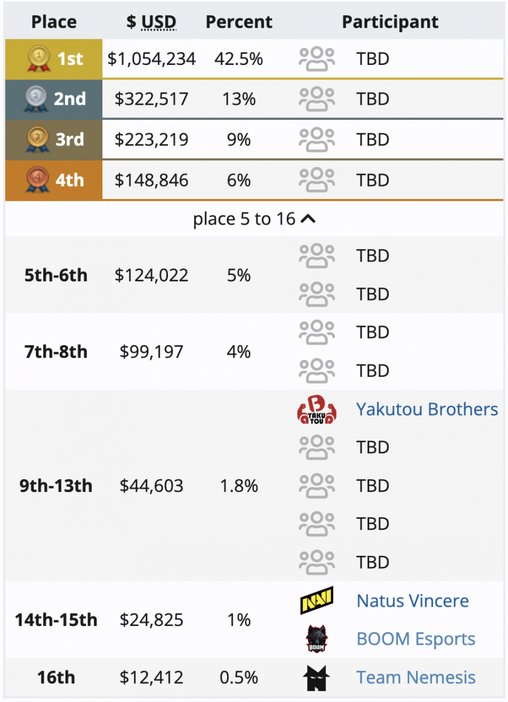
Task: Click the 4th place medal icon
Action: click(x=37, y=180)
